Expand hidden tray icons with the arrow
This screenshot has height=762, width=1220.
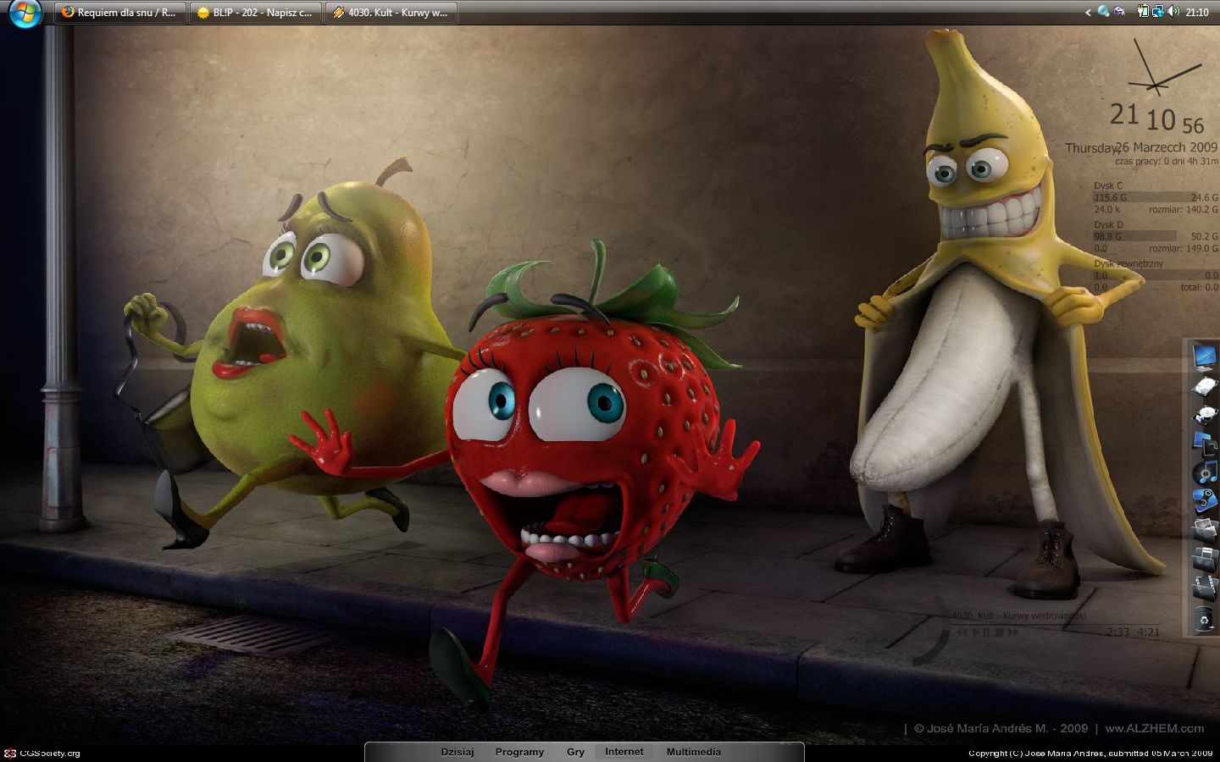click(x=1088, y=13)
